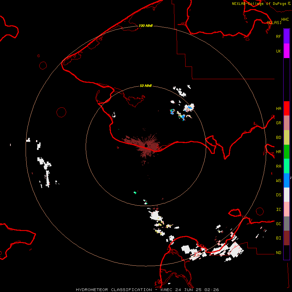
Task: Click the DS legend label
Action: [278, 195]
